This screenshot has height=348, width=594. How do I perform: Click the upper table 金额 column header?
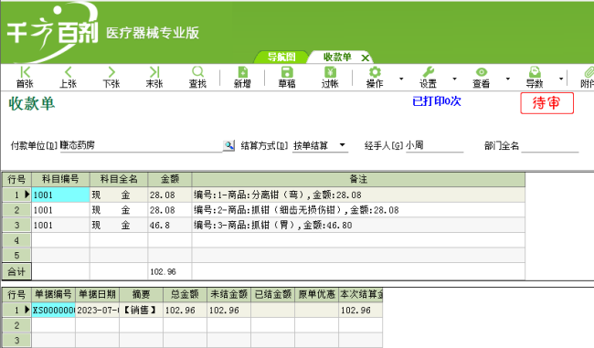click(170, 179)
